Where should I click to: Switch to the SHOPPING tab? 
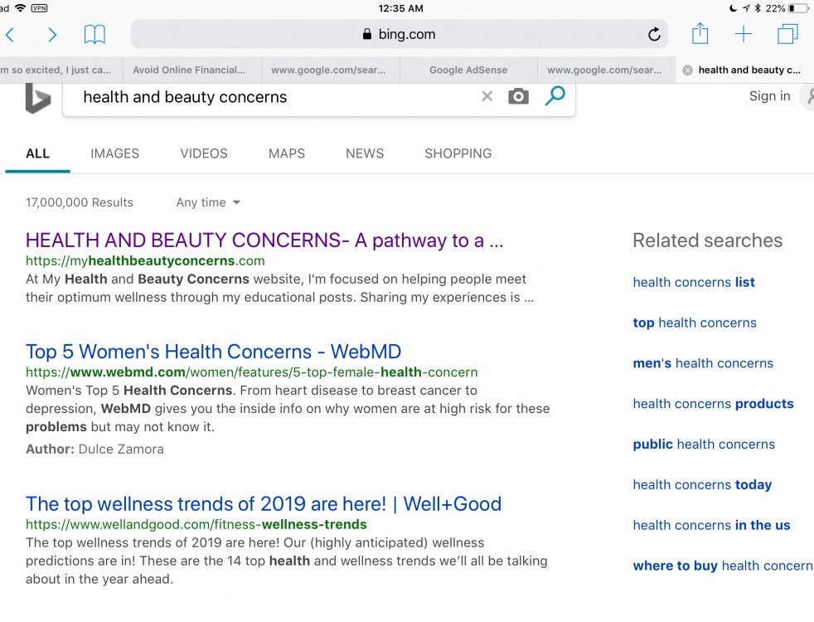[x=458, y=153]
